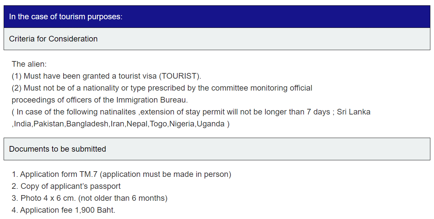
Task: Expand the "Criteria for Consideration" section header
Action: (53, 39)
